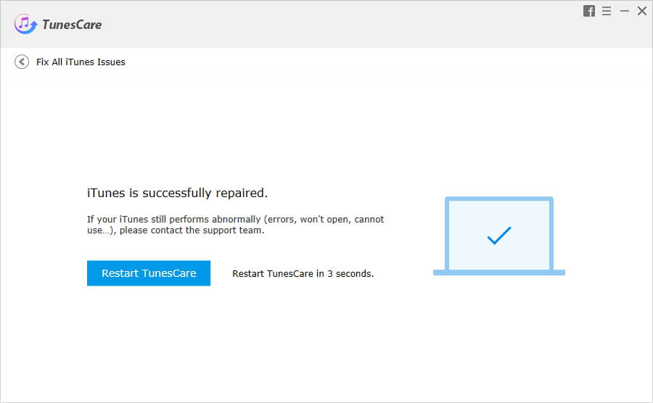653x403 pixels.
Task: Open the hamburger menu icon
Action: 607,11
